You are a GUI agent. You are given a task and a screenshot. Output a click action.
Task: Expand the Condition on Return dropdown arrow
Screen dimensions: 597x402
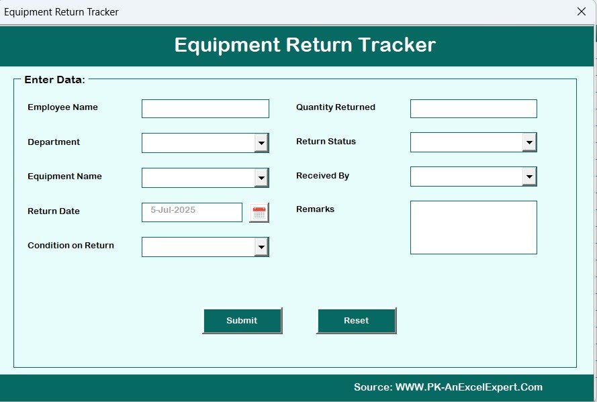point(262,247)
